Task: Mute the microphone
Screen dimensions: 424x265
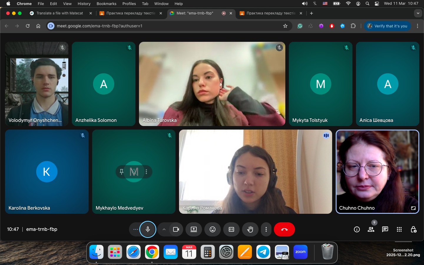Action: tap(148, 229)
